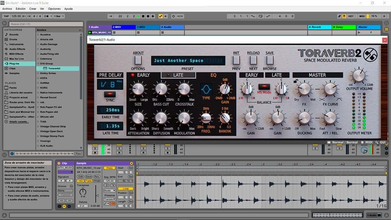
Task: Toggle the MIDI map mode switch
Action: [362, 16]
